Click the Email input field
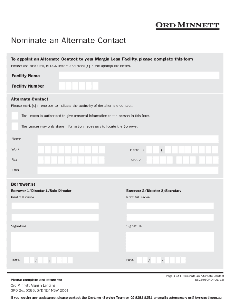This screenshot has height=306, width=230. click(128, 170)
